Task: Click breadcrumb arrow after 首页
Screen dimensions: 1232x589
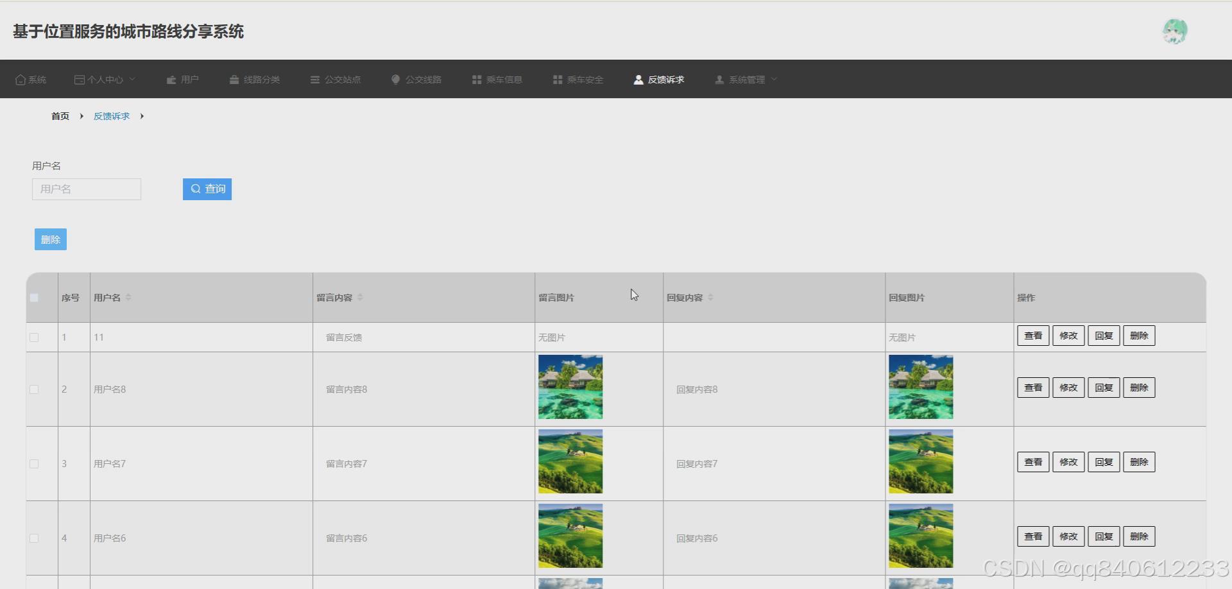Action: pos(81,116)
